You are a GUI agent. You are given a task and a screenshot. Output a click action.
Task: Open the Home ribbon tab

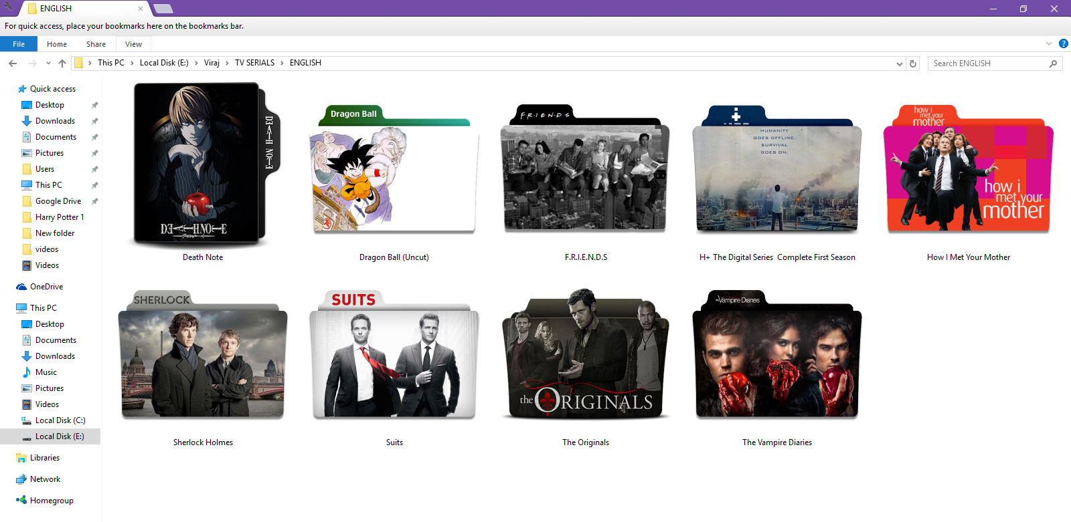click(57, 44)
